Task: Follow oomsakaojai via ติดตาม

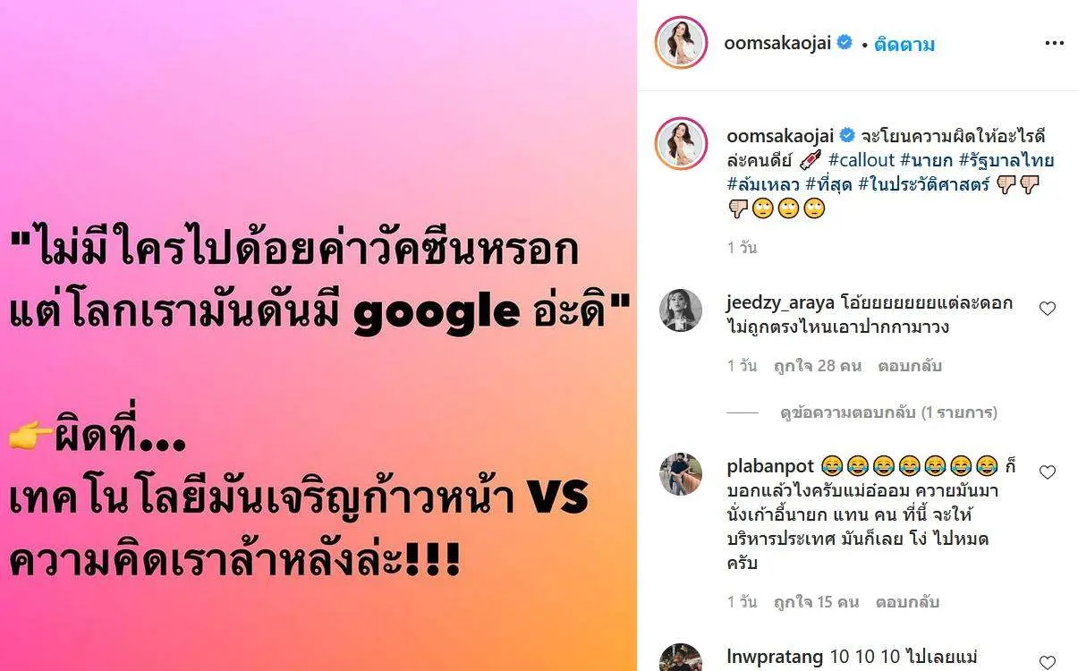Action: click(904, 44)
